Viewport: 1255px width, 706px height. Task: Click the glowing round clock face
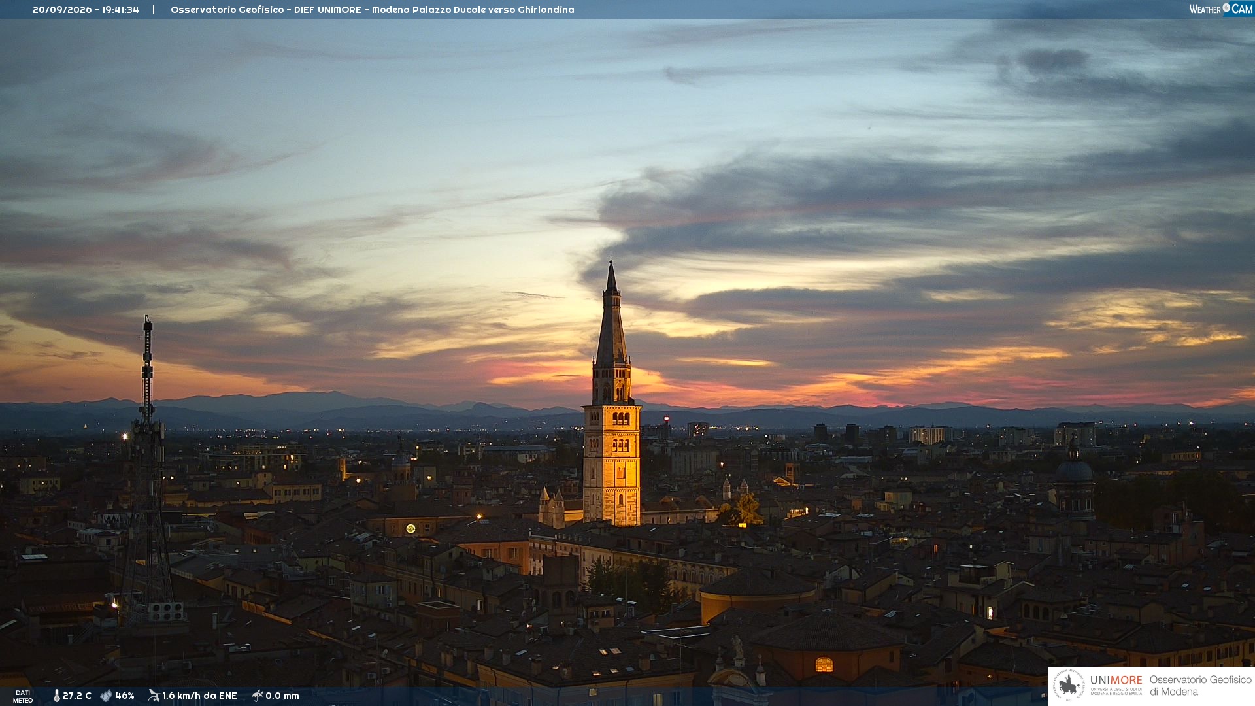(x=410, y=529)
